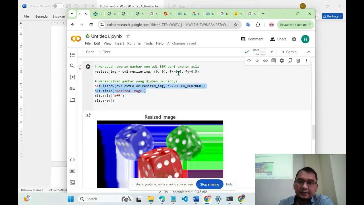The height and width of the screenshot is (205, 364).
Task: Open the Insert menu in Colab
Action: (x=119, y=43)
